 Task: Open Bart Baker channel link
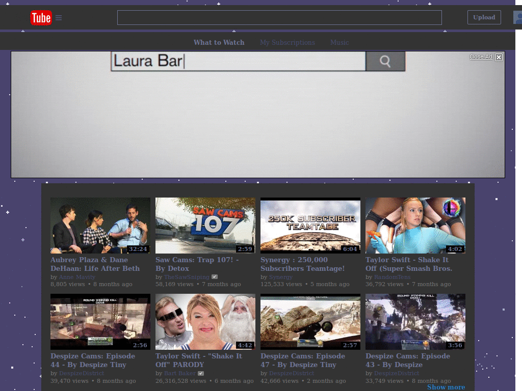point(180,373)
